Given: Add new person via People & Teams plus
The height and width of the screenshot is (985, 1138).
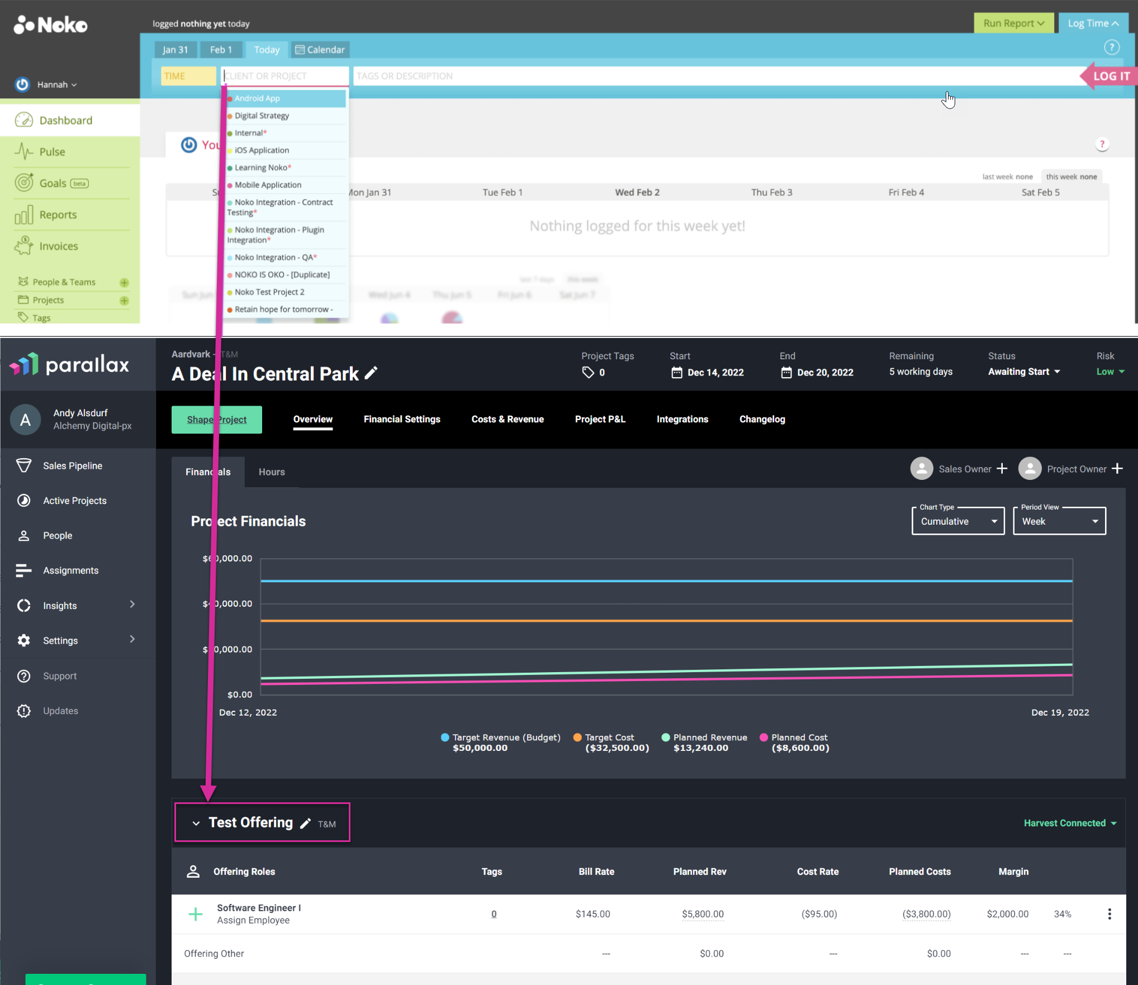Looking at the screenshot, I should tap(124, 282).
